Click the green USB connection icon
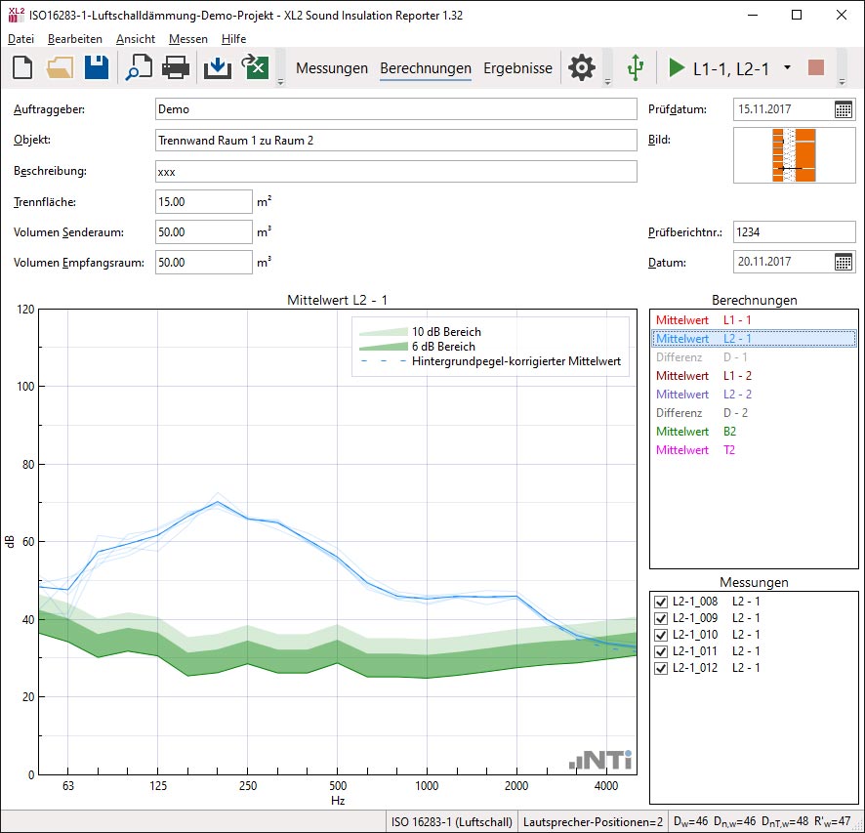Image resolution: width=865 pixels, height=833 pixels. 636,67
